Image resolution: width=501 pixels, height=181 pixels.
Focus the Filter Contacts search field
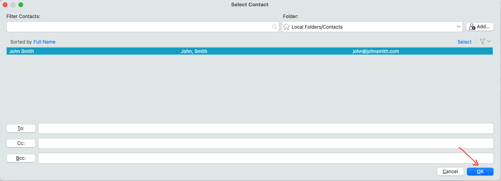pos(143,27)
